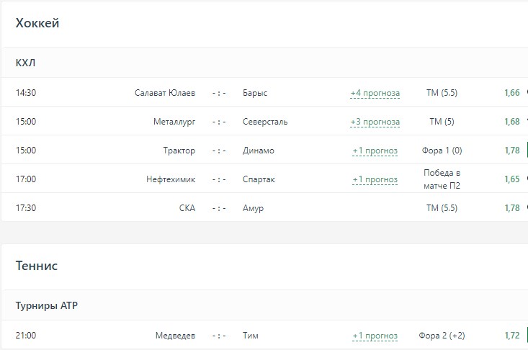
Task: Open the Медведев player name
Action: click(x=175, y=336)
